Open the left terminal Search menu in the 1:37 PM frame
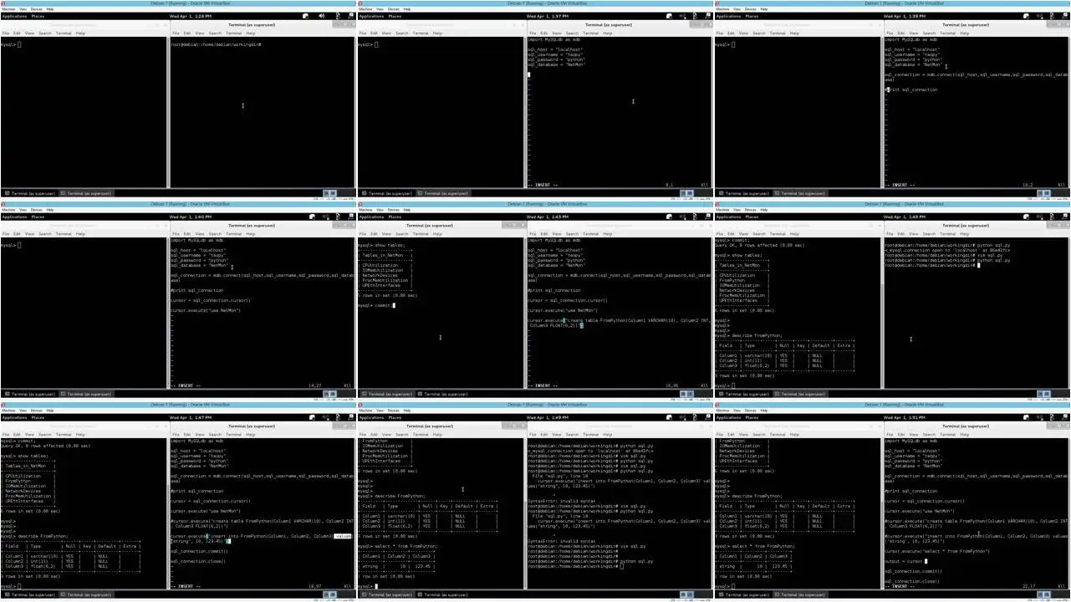Image resolution: width=1071 pixels, height=602 pixels. pyautogui.click(x=402, y=33)
